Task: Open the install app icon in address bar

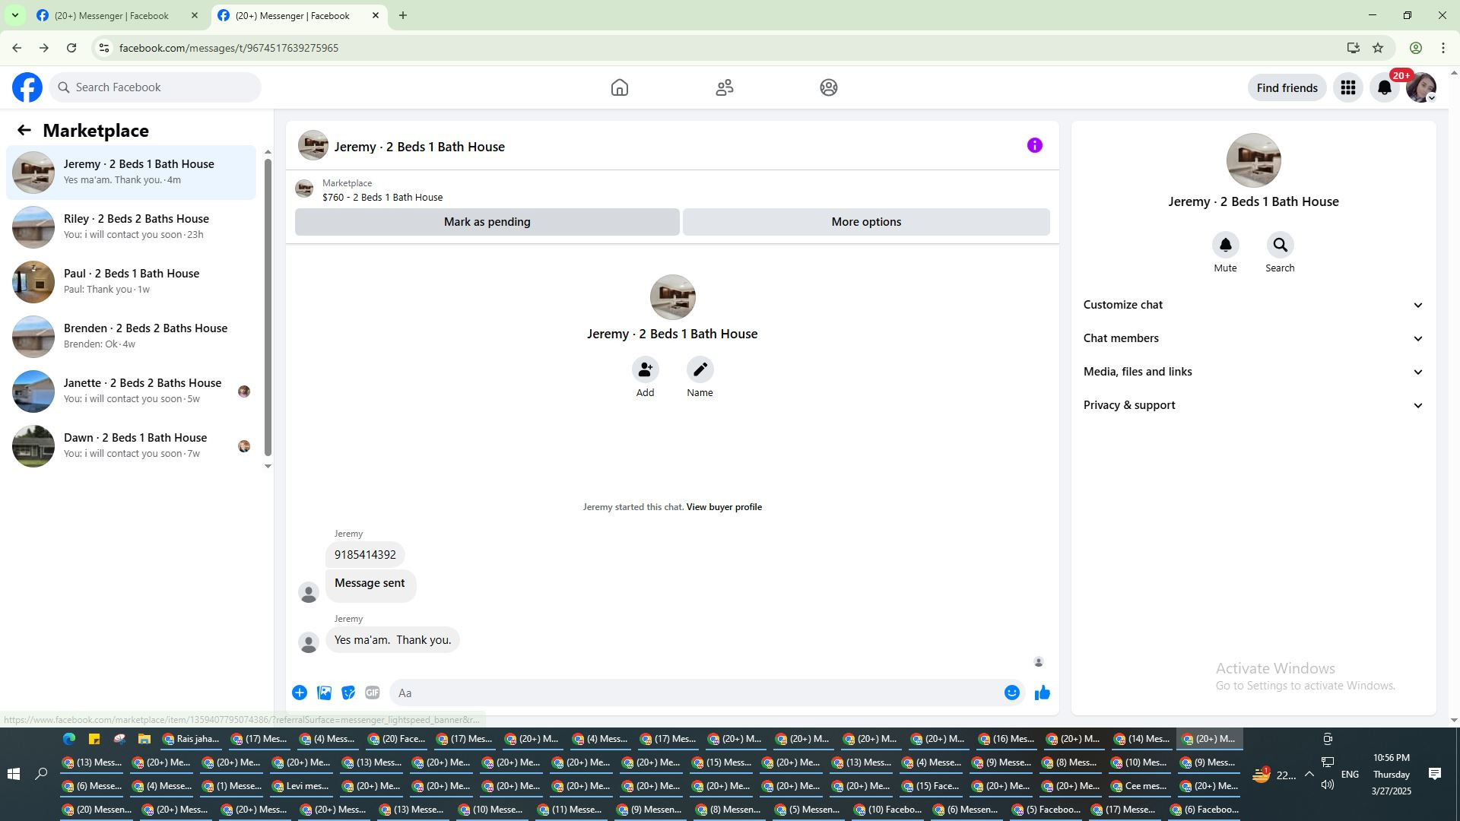Action: [x=1353, y=48]
